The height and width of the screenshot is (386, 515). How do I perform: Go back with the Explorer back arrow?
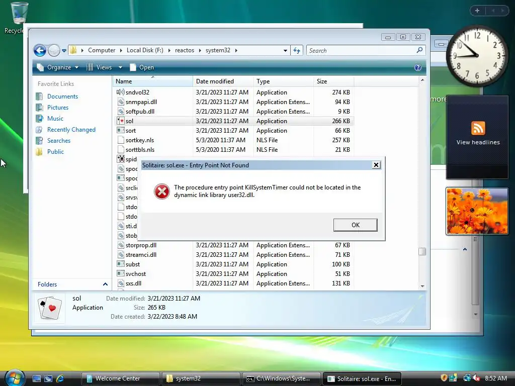click(40, 51)
